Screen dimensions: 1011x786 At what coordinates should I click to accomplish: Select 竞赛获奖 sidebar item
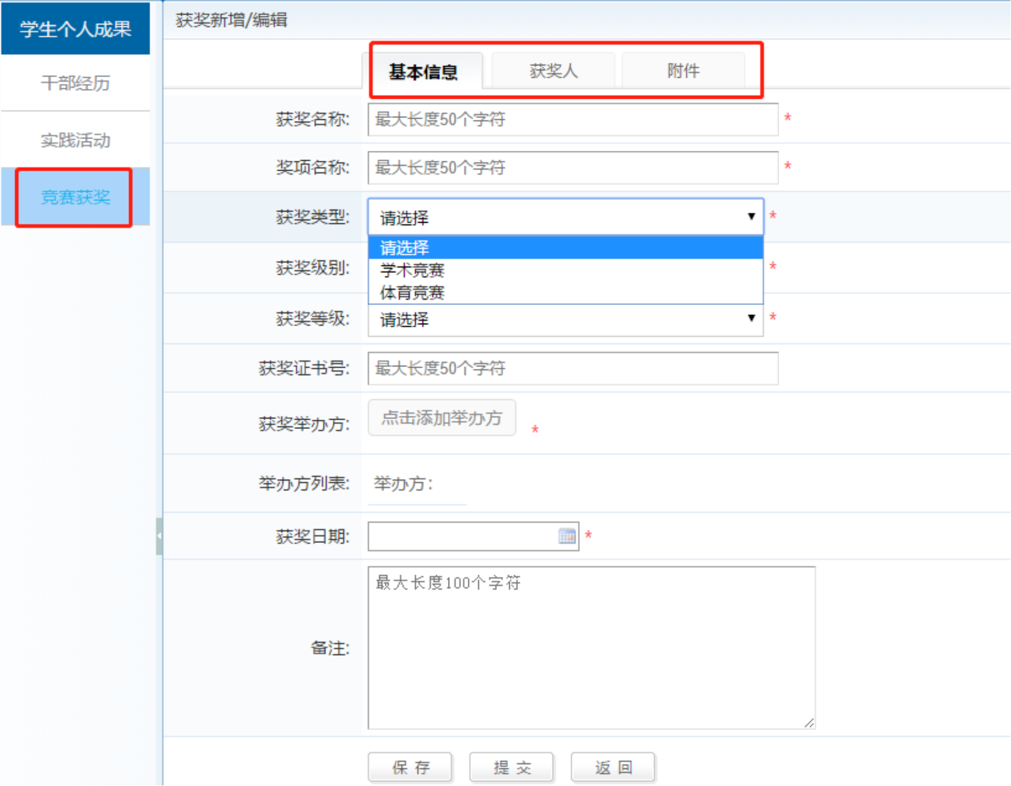click(75, 197)
